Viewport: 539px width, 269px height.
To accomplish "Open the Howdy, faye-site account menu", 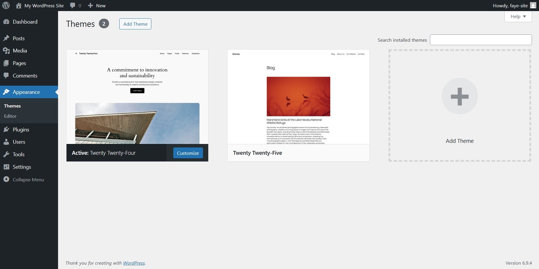I will [515, 6].
